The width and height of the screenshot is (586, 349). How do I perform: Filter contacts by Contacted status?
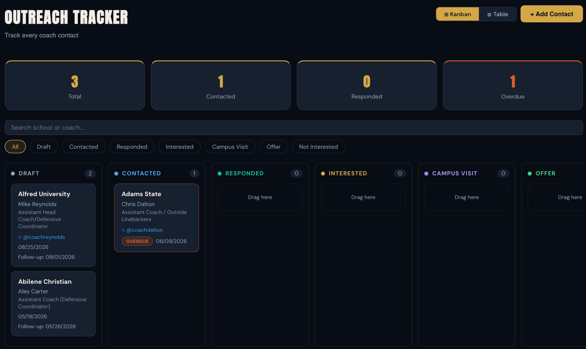[x=84, y=147]
